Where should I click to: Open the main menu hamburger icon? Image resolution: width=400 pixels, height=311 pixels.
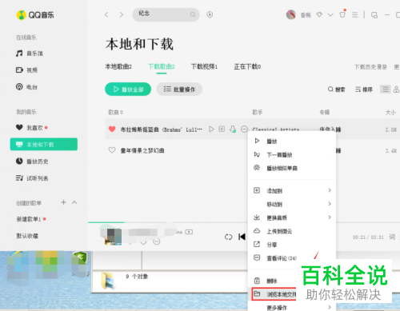pyautogui.click(x=354, y=14)
